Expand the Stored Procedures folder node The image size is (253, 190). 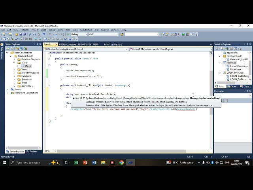coord(14,73)
